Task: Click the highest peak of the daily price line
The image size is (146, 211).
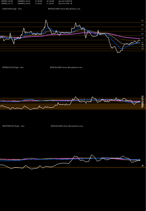Action: 46,20
